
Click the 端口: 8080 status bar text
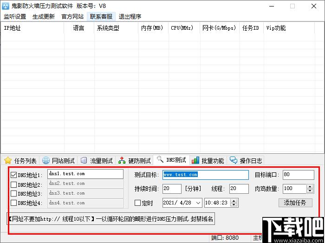(225, 237)
